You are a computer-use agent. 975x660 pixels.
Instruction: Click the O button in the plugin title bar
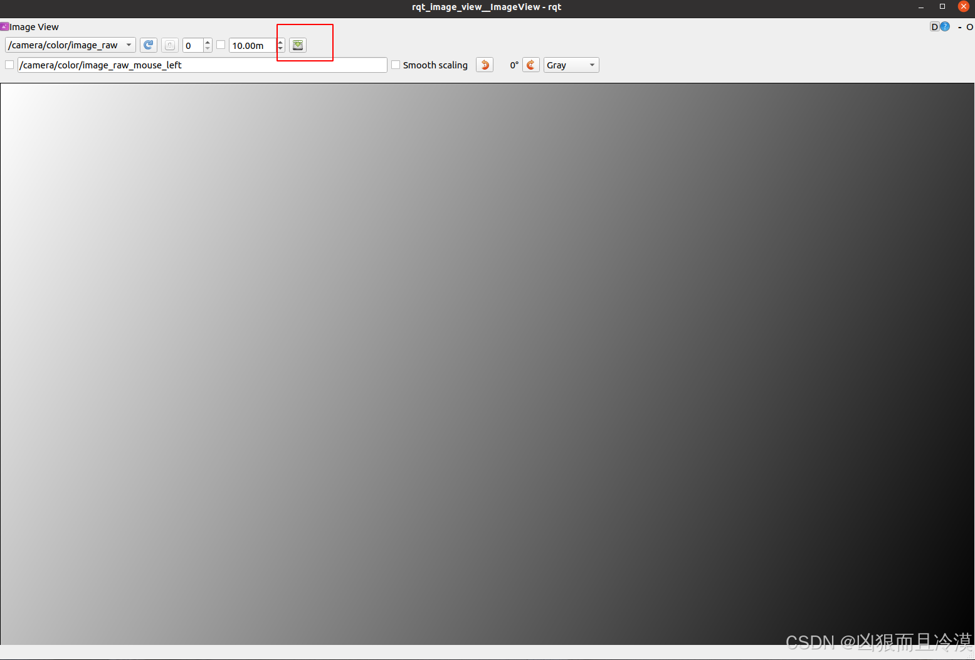[x=969, y=27]
